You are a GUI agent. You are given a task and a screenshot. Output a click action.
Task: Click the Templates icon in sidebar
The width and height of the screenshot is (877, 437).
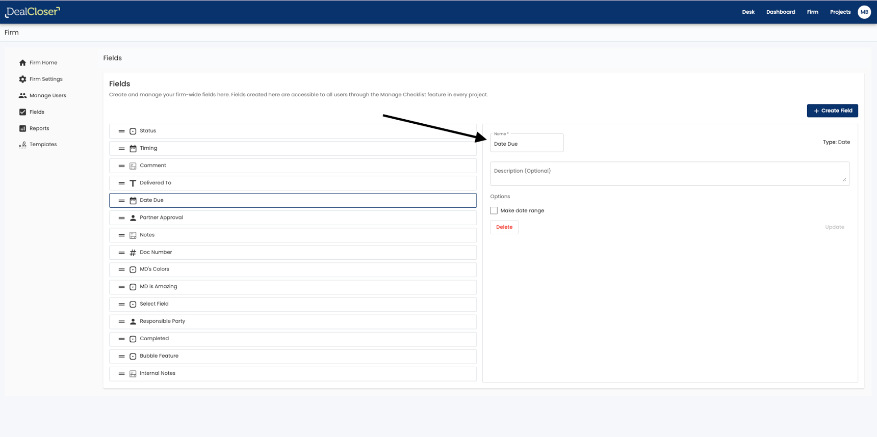[x=22, y=145]
